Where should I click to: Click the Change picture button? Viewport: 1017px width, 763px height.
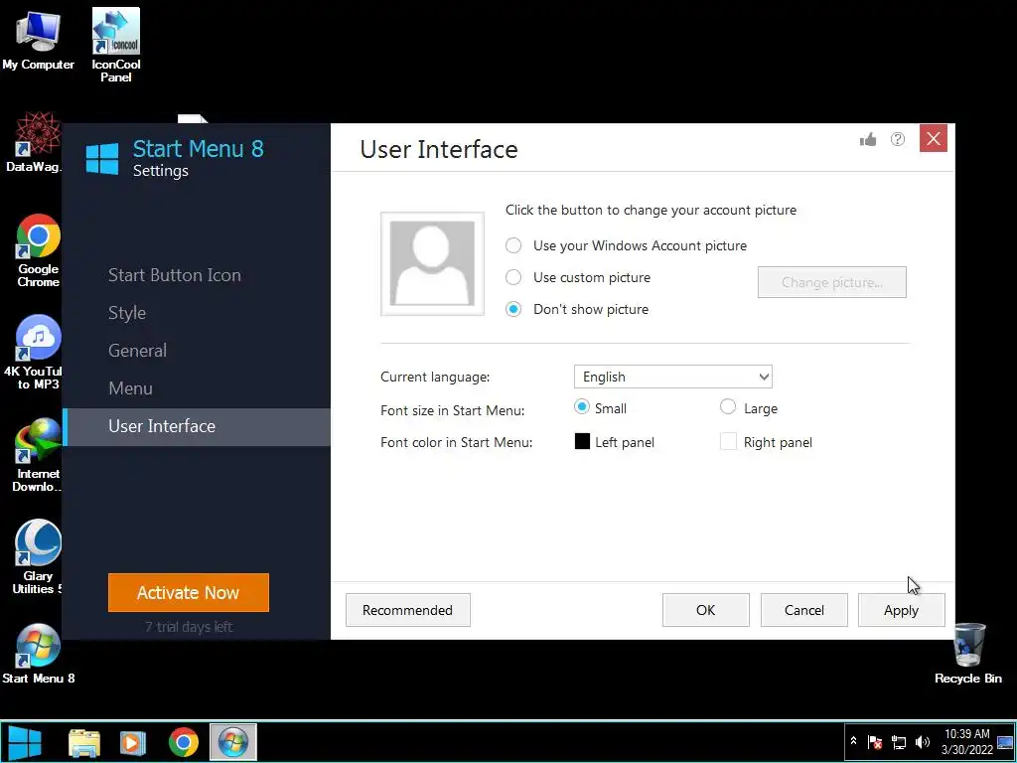point(832,282)
